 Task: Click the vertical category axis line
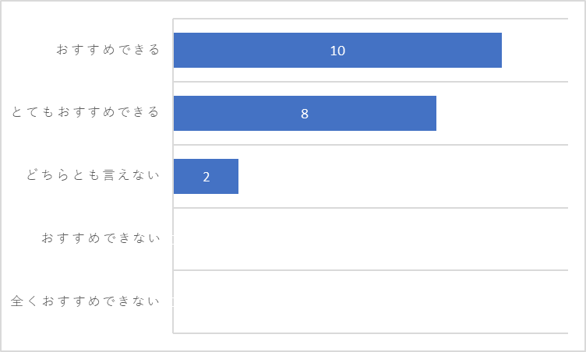[173, 176]
